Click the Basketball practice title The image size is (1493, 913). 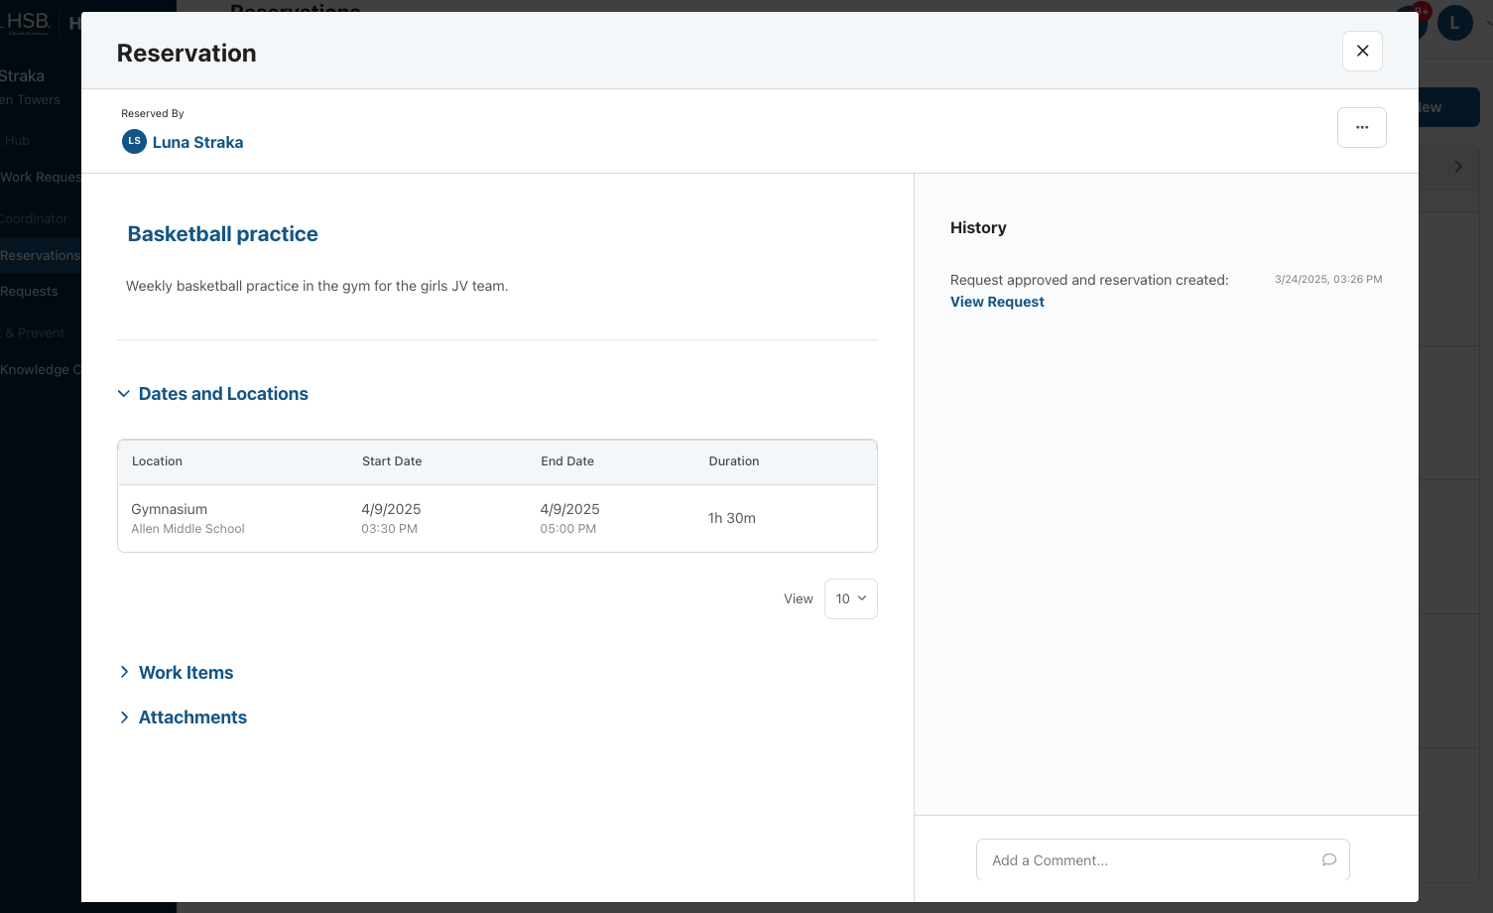tap(222, 234)
